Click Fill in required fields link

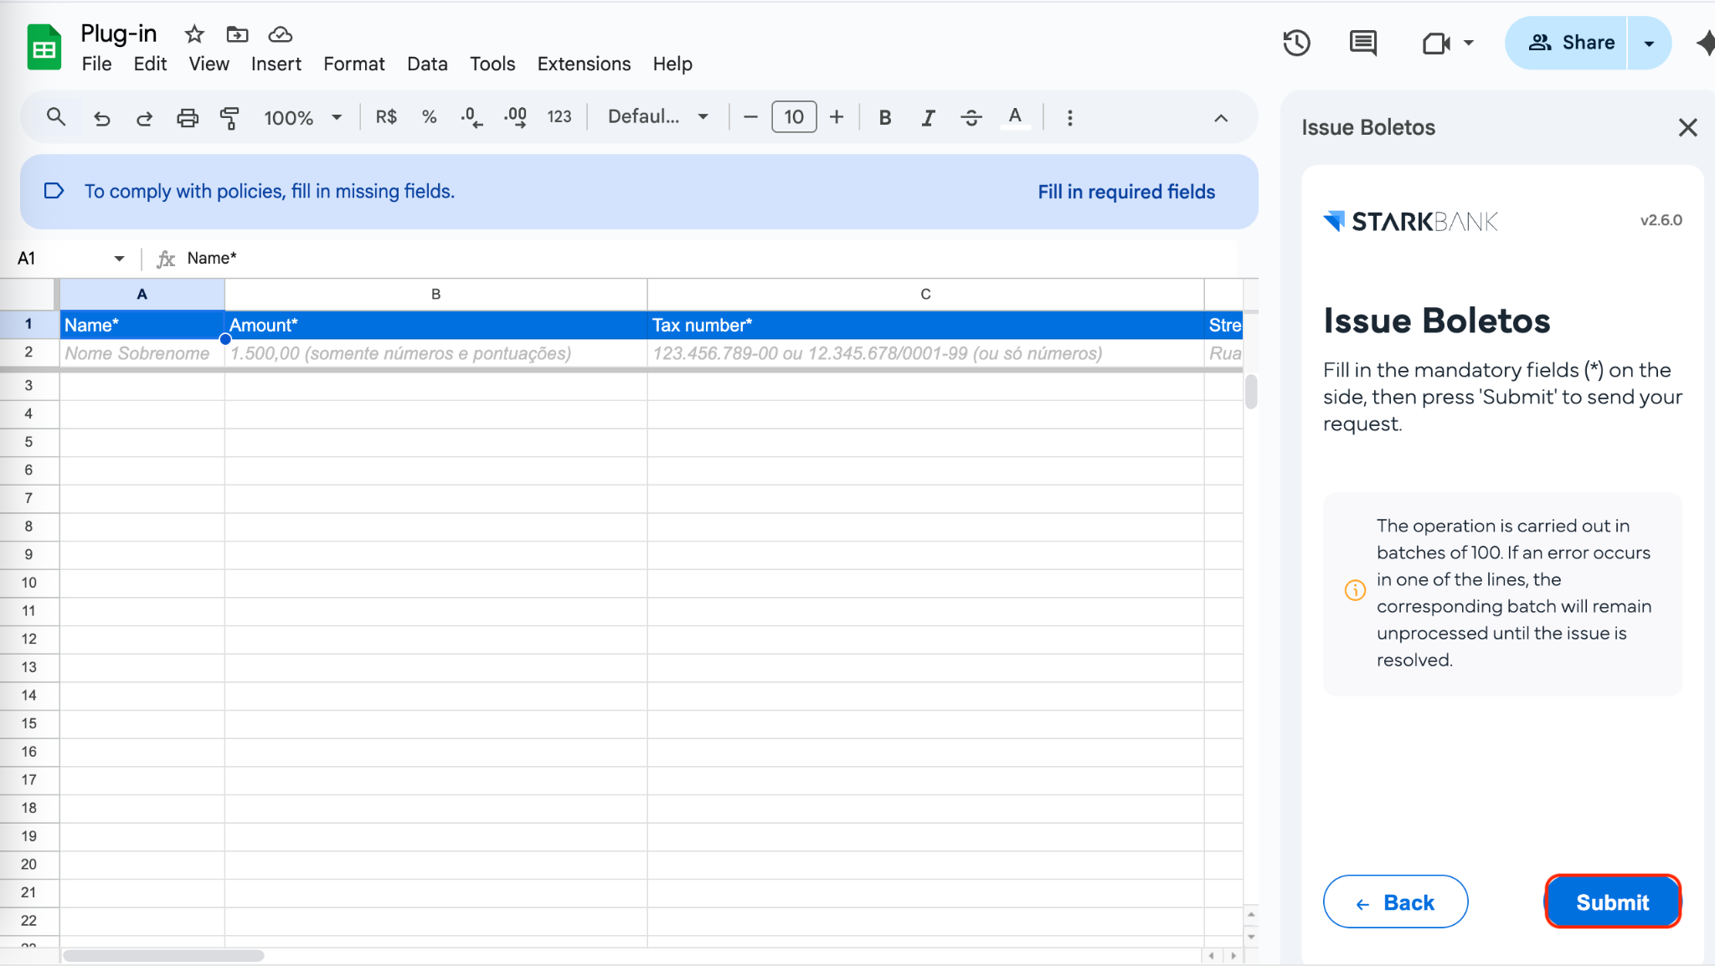(x=1125, y=192)
